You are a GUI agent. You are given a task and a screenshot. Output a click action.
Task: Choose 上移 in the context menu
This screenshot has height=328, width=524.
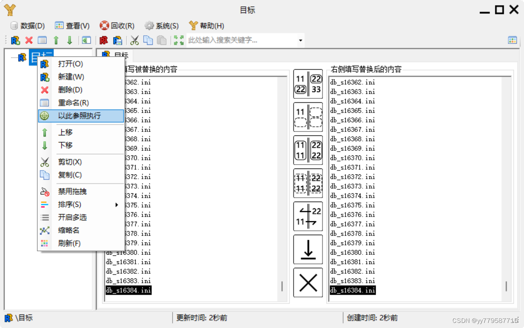tap(81, 132)
